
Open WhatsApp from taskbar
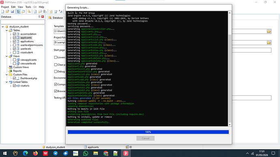click(x=86, y=153)
